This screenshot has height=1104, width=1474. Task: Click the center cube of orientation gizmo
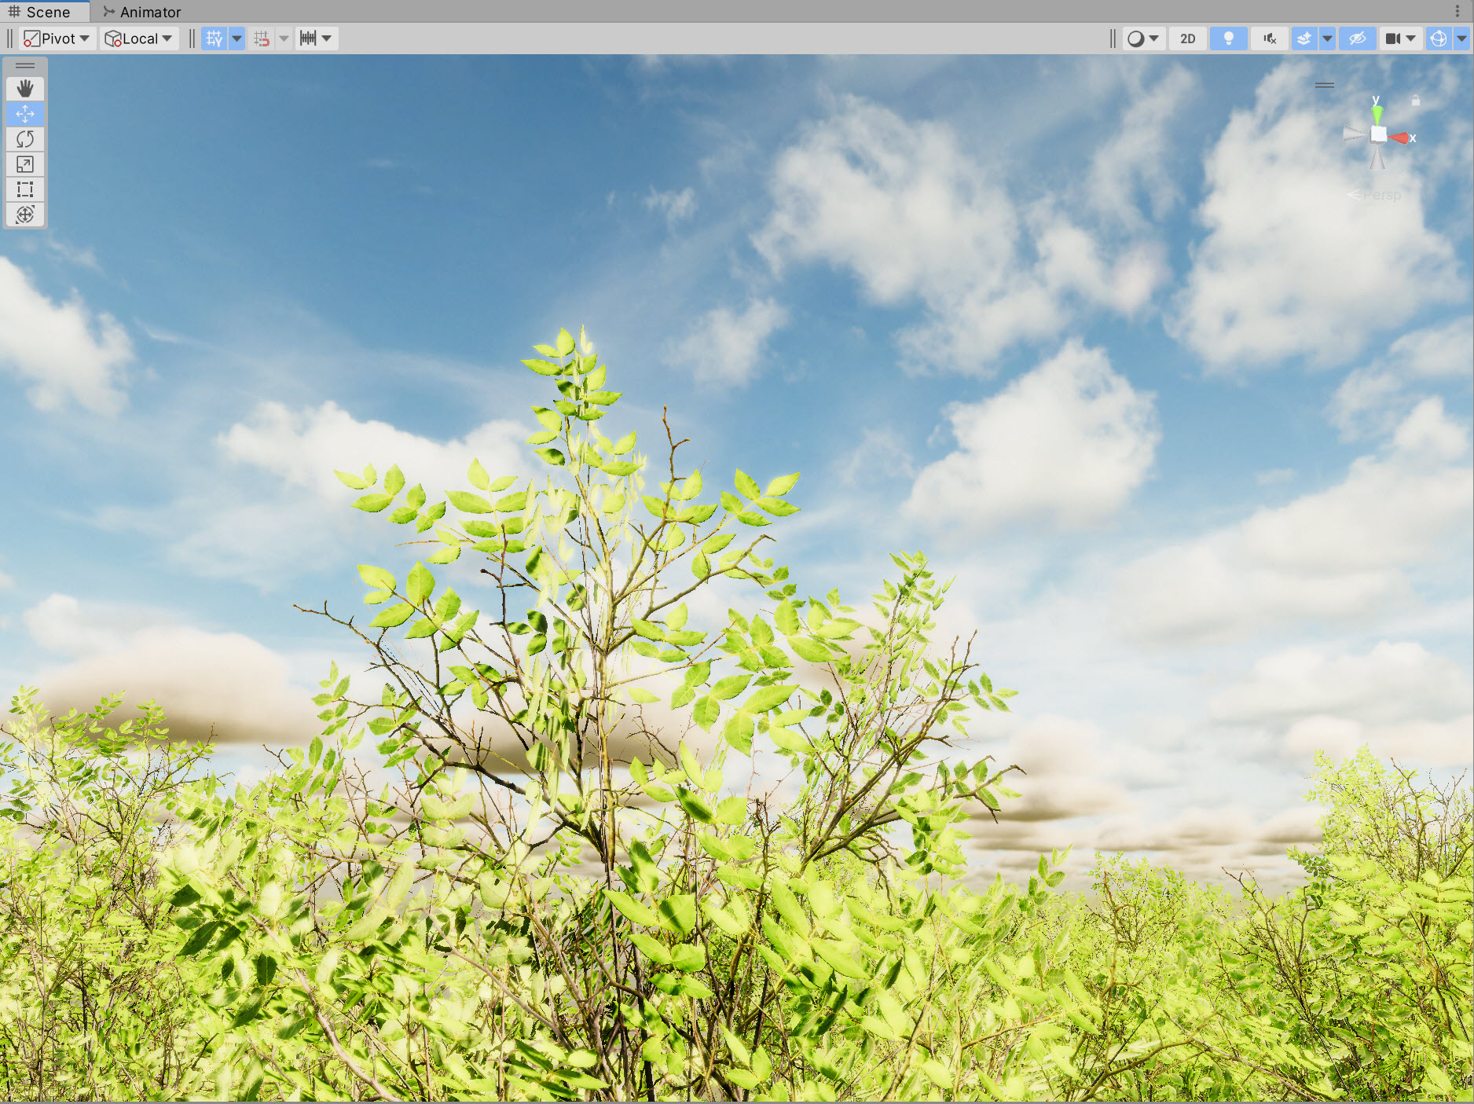pyautogui.click(x=1378, y=135)
